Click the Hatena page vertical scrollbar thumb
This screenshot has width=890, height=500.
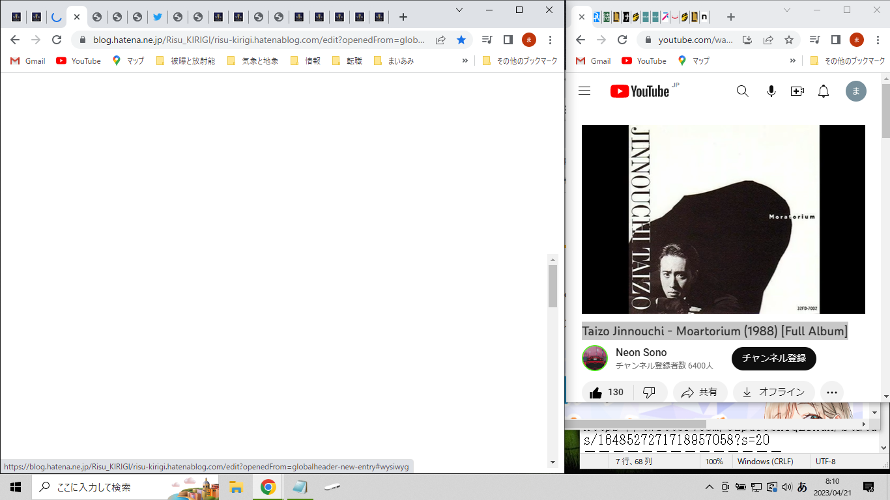(x=553, y=286)
